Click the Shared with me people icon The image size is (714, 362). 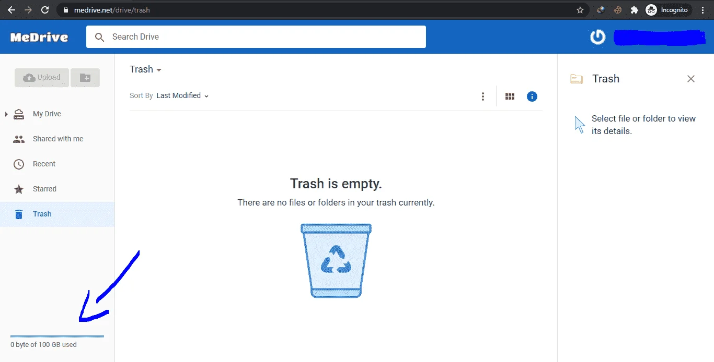[19, 139]
